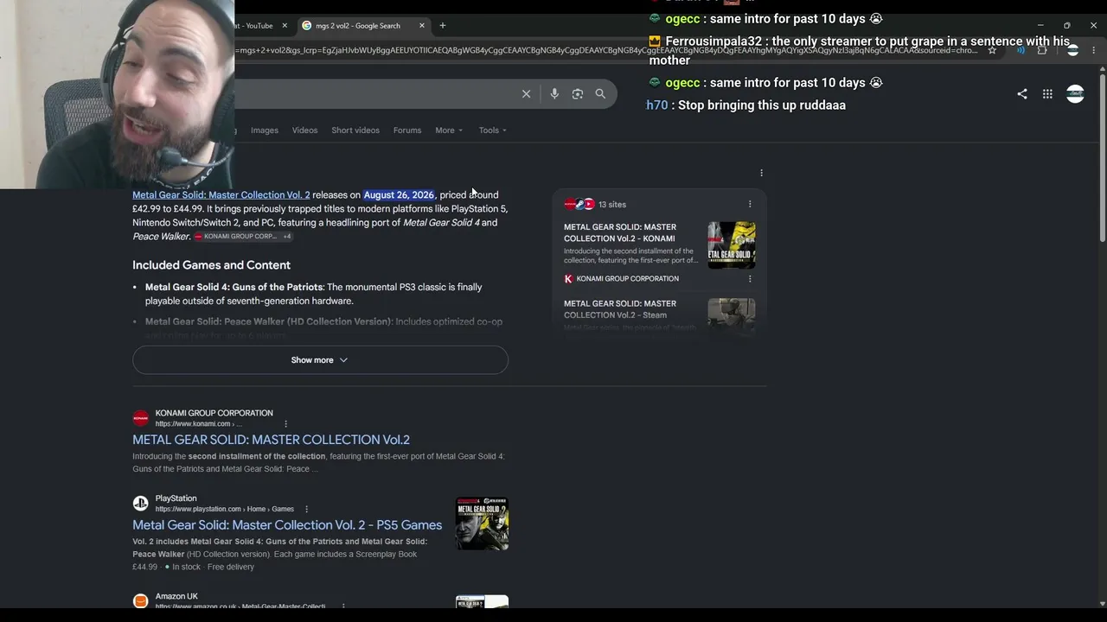Screen dimensions: 1107x622
Task: Open options for konami.com search result
Action: click(285, 424)
